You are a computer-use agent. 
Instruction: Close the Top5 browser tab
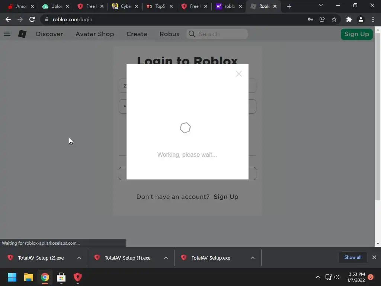171,6
